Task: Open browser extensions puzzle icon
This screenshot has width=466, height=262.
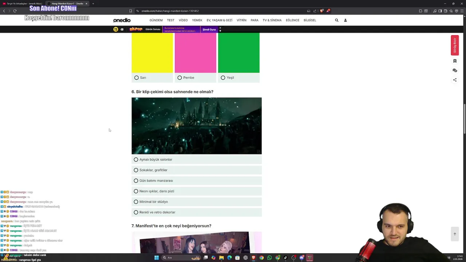Action: pos(420,11)
